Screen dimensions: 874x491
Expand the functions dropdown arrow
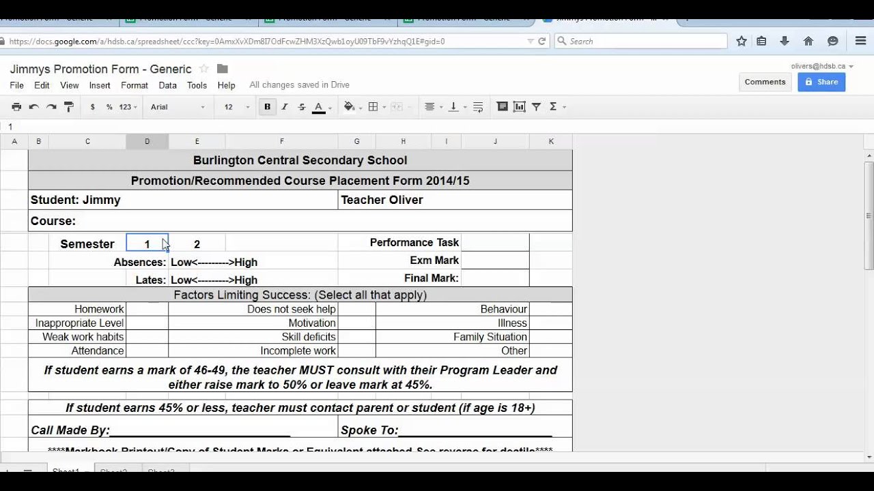(x=564, y=108)
